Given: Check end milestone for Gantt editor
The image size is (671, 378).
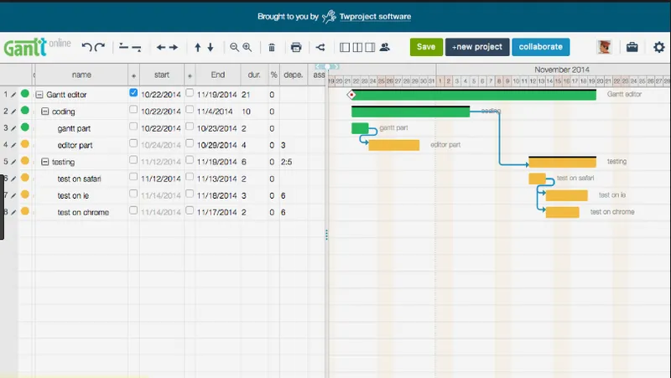Looking at the screenshot, I should (190, 92).
